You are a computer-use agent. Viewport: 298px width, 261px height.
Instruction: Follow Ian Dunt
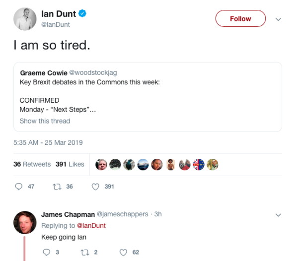point(240,19)
